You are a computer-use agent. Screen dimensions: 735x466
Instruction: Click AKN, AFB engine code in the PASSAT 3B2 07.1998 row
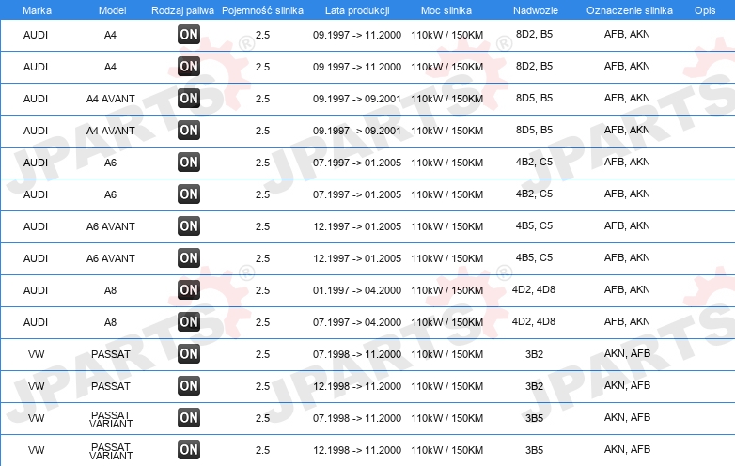(627, 353)
